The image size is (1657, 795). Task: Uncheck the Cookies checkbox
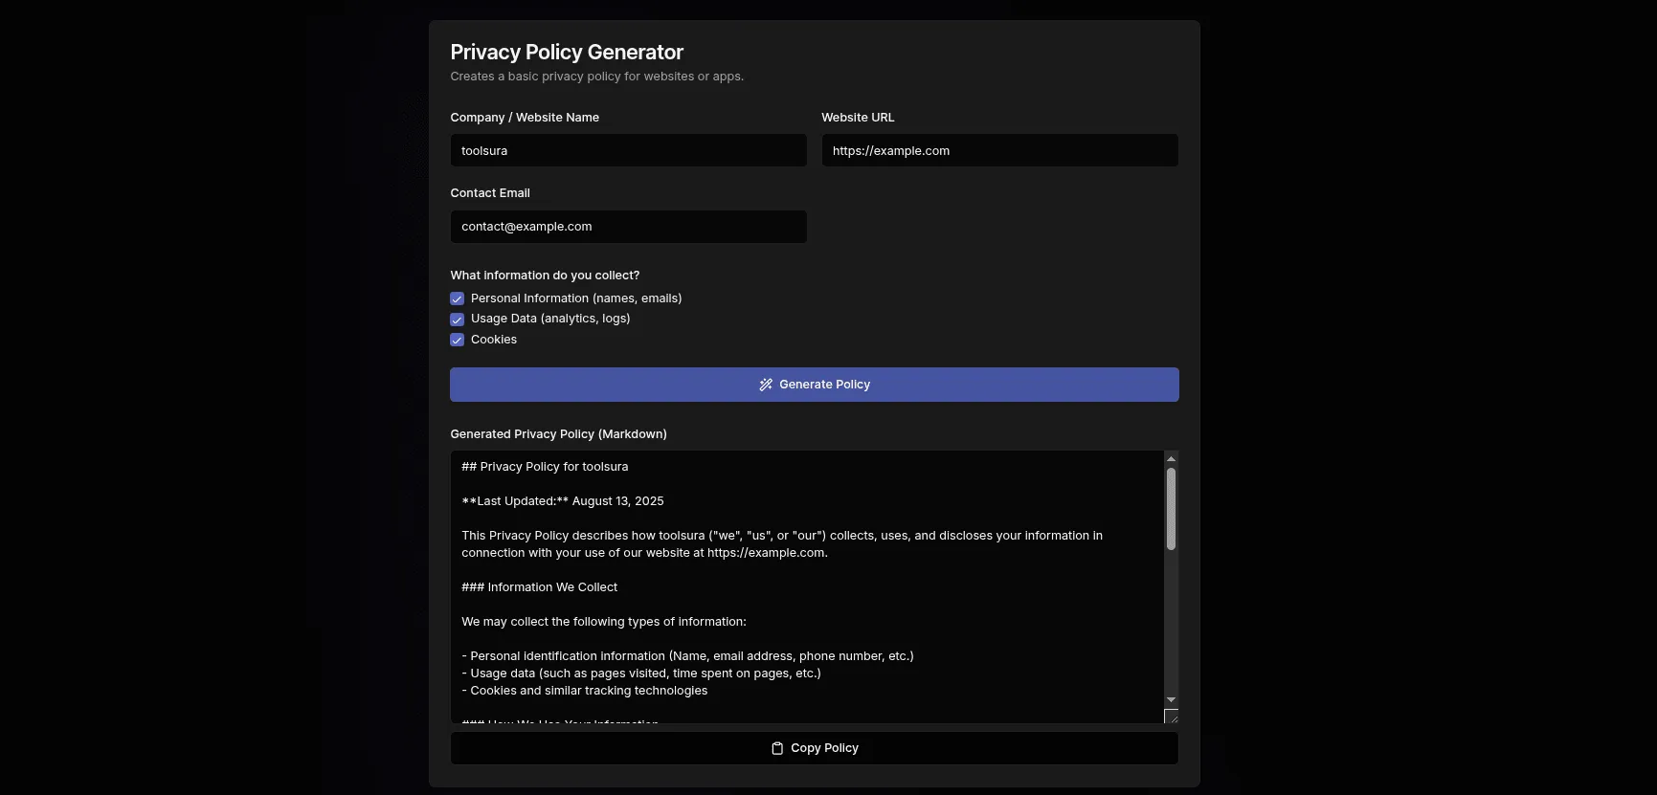coord(457,340)
